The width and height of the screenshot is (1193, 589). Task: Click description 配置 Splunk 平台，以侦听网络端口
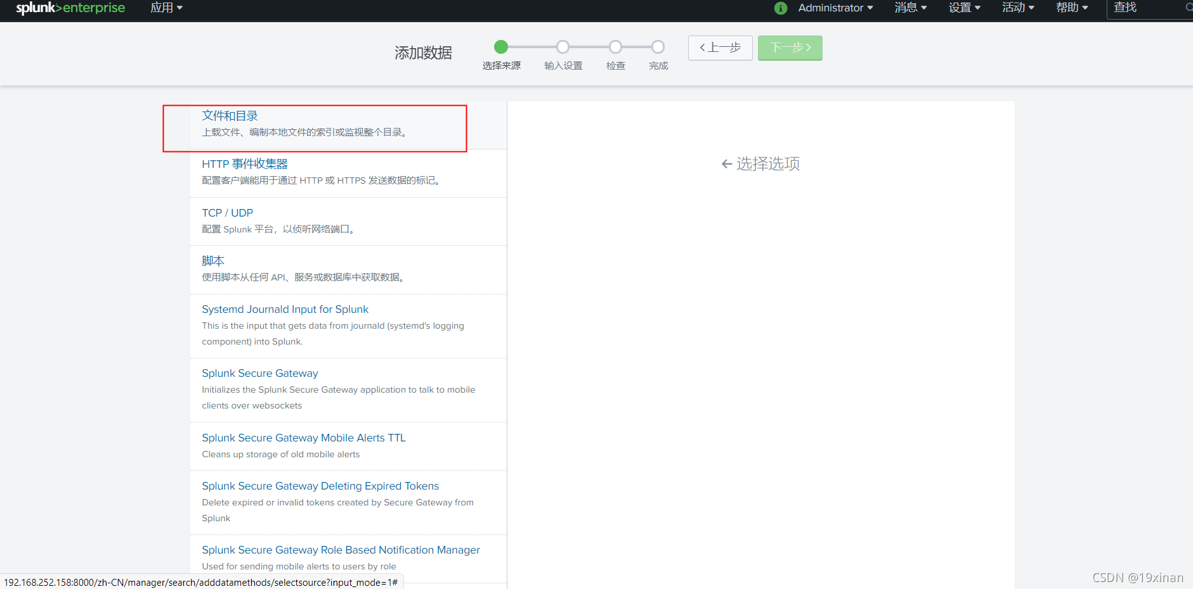(278, 229)
